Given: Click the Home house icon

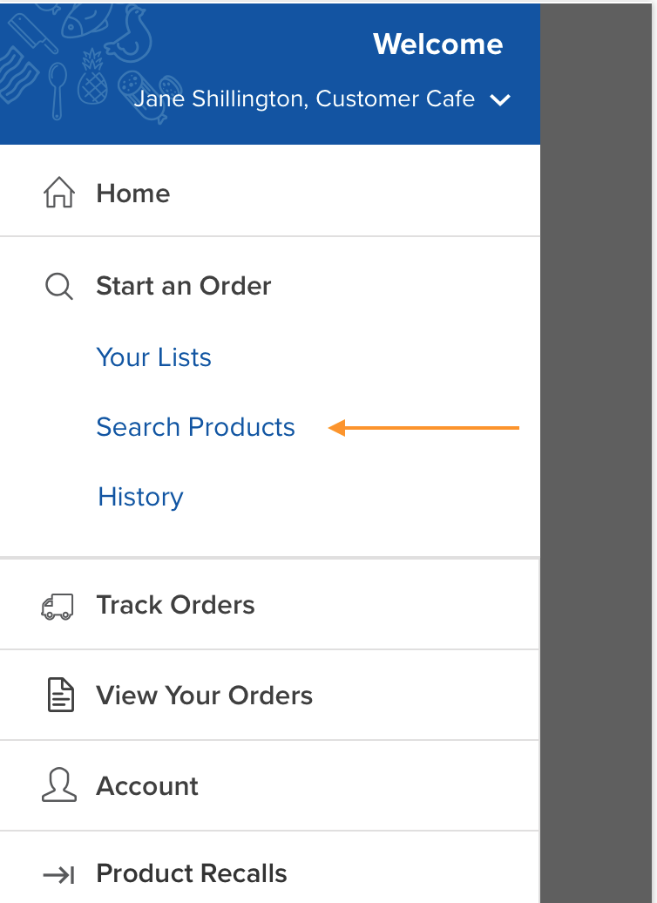Looking at the screenshot, I should (59, 193).
